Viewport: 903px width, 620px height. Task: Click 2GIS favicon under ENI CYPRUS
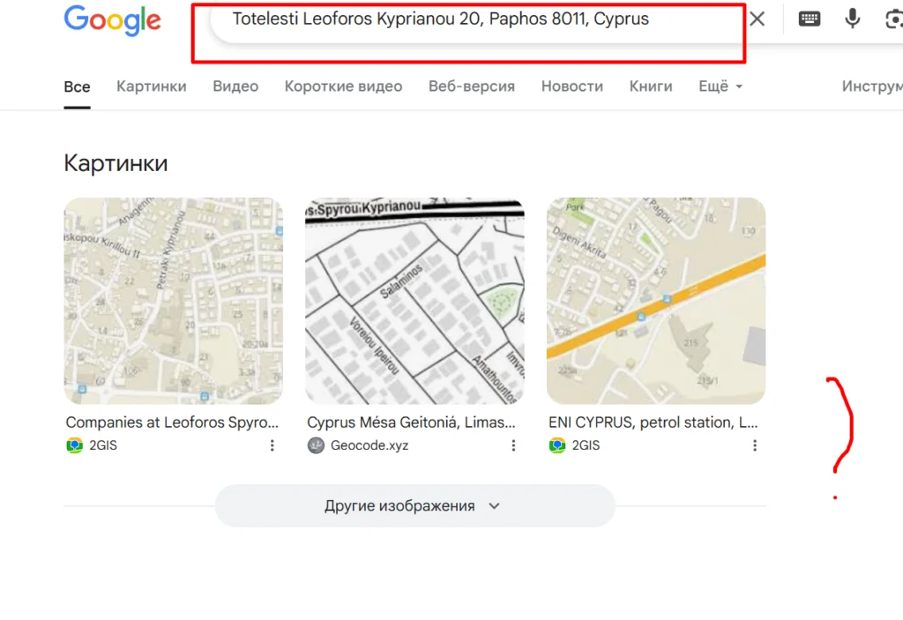coord(557,445)
